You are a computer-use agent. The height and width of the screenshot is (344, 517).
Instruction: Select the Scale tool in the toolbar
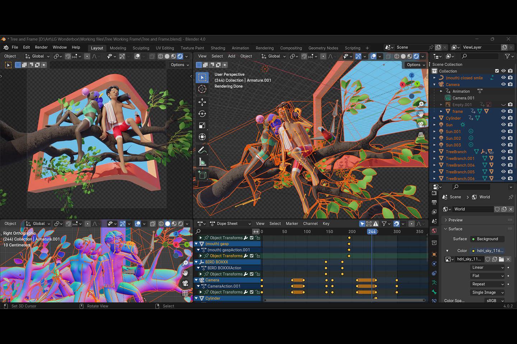(202, 126)
